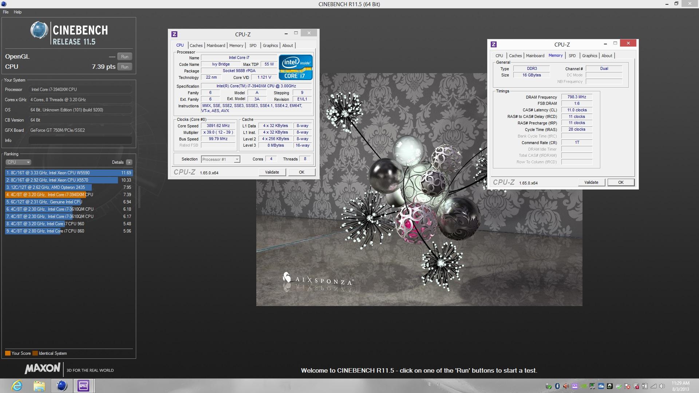Open File Explorer from the taskbar
Viewport: 699px width, 393px height.
pyautogui.click(x=39, y=386)
